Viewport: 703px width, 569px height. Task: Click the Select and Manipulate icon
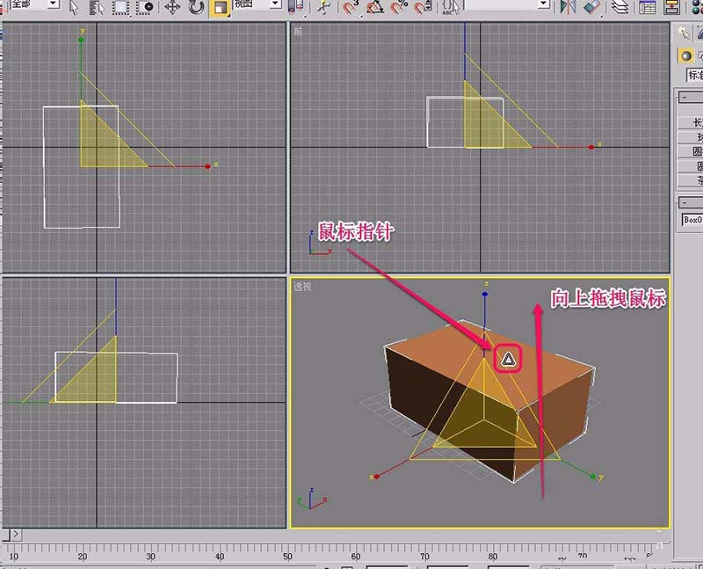coord(323,7)
